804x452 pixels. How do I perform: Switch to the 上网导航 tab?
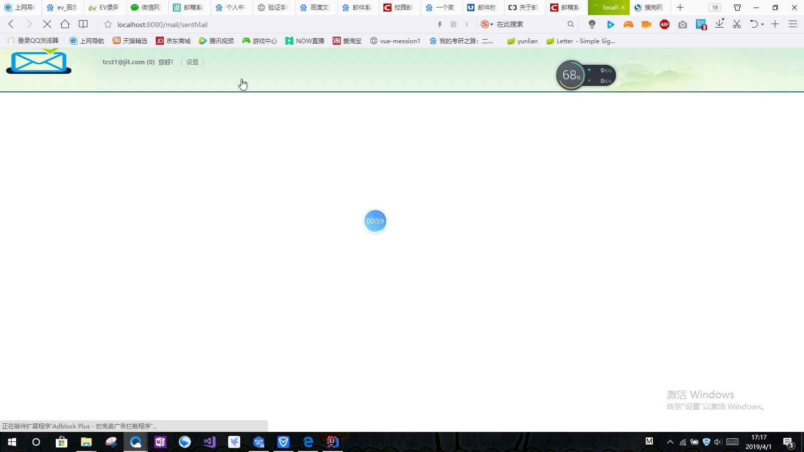tap(20, 8)
